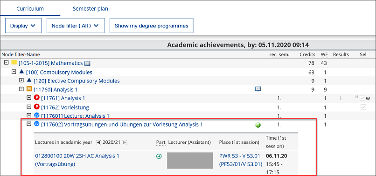Expand the [117601] Lecture: Analysis 1 node
Image resolution: width=376 pixels, height=176 pixels.
[29, 115]
